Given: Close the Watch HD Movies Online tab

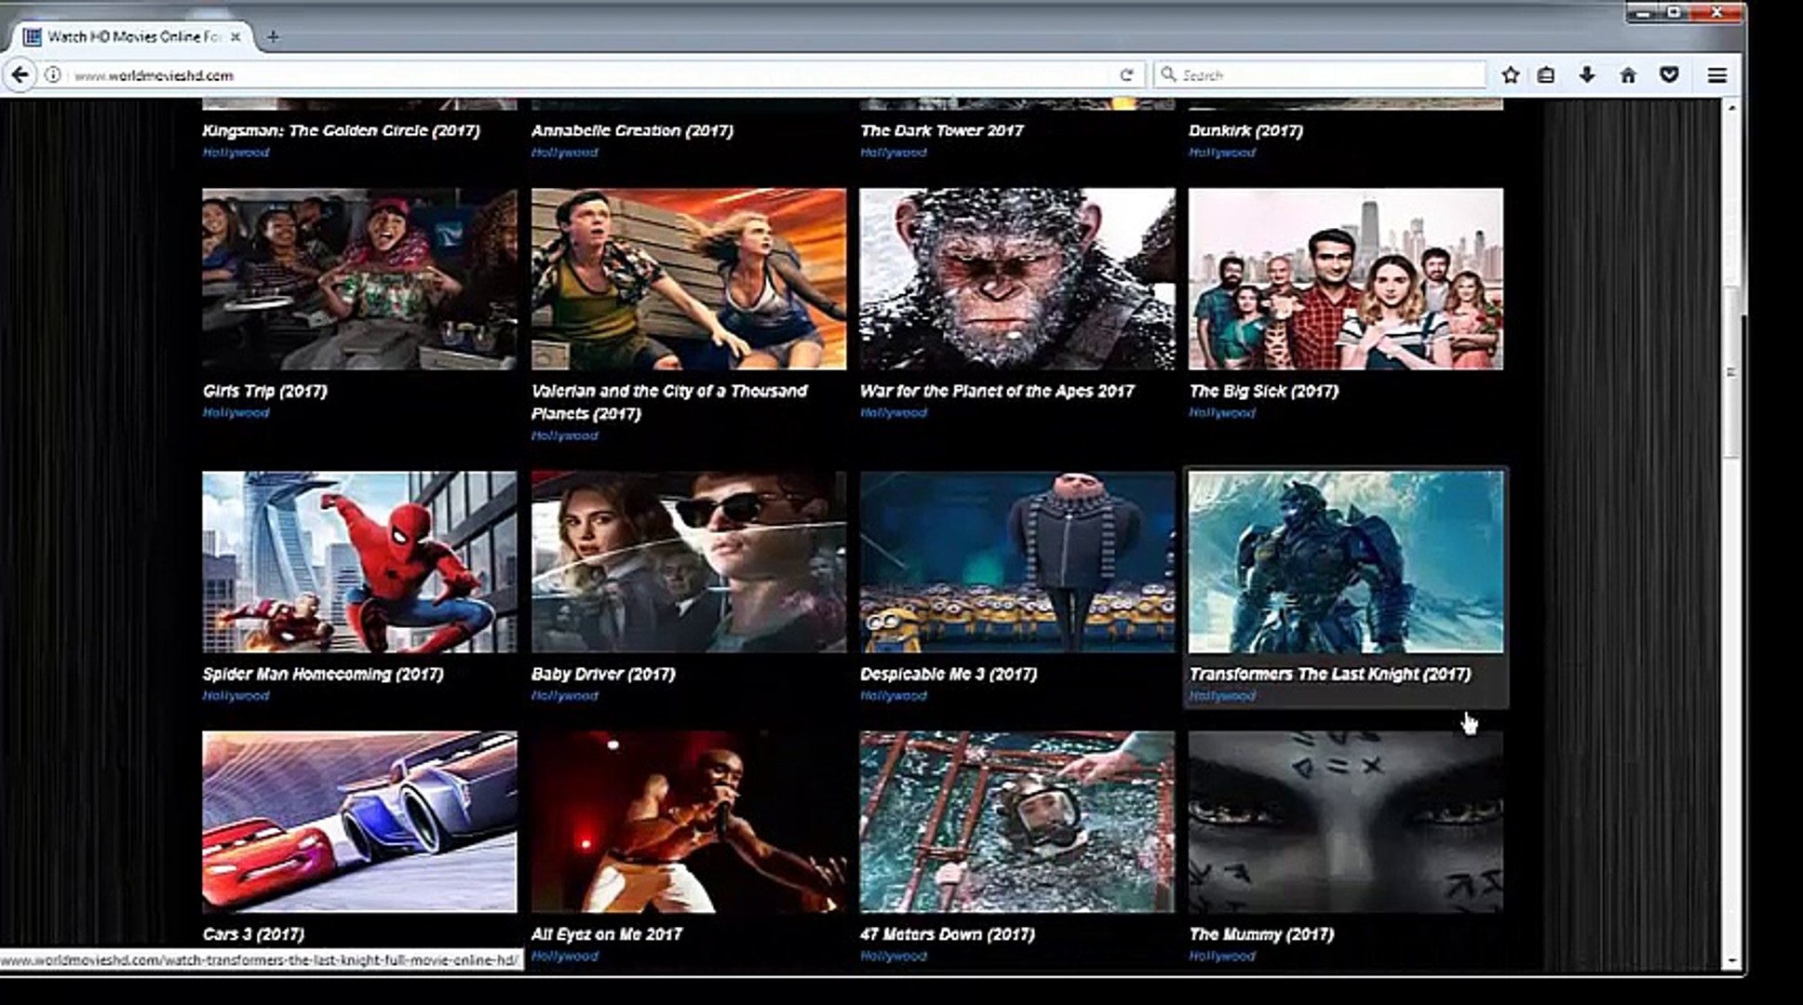Looking at the screenshot, I should tap(235, 37).
